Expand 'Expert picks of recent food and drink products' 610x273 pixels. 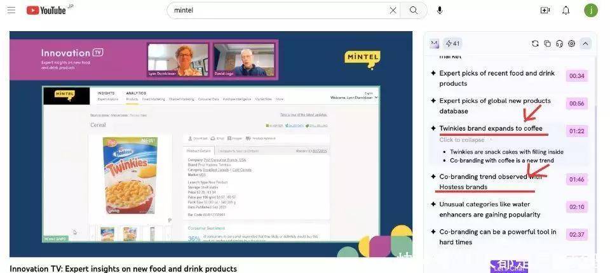click(x=497, y=78)
